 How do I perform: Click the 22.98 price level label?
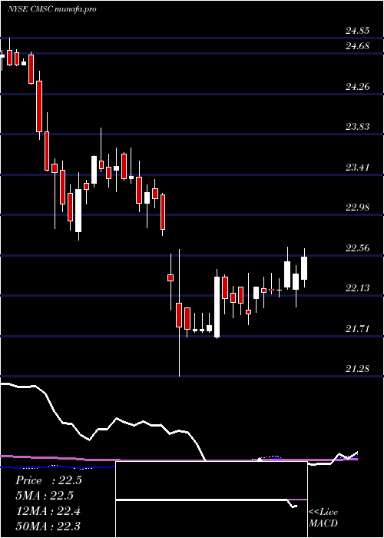[x=357, y=208]
